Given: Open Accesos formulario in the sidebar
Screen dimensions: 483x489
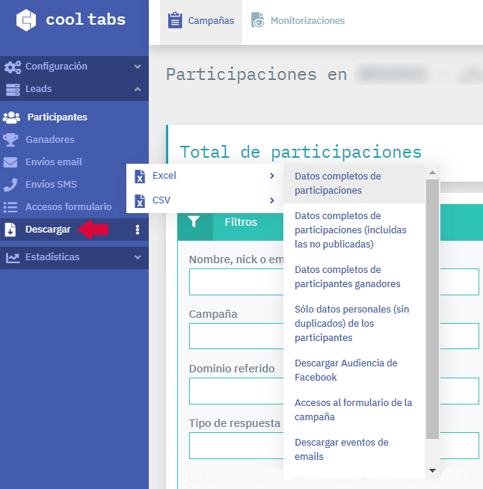Looking at the screenshot, I should pos(68,207).
